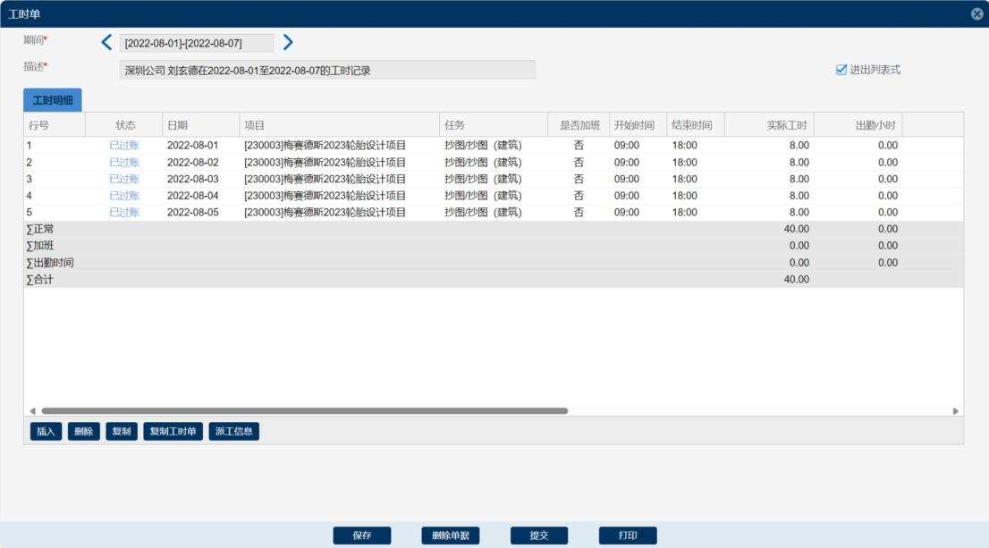This screenshot has width=989, height=548.
Task: Submit the timesheet with 提交
Action: click(539, 535)
